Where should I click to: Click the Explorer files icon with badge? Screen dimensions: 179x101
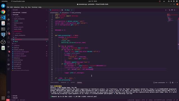pyautogui.click(x=9, y=33)
